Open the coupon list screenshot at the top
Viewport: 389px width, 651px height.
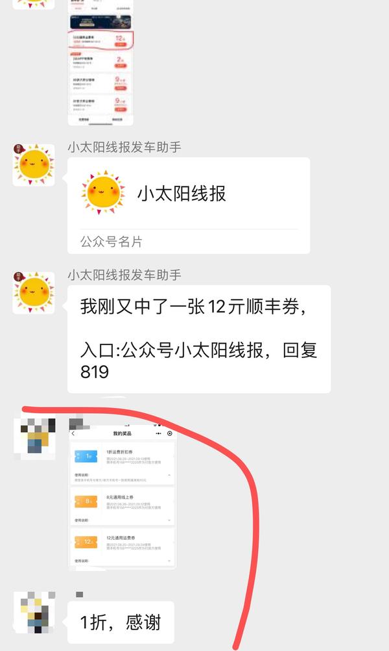click(100, 62)
